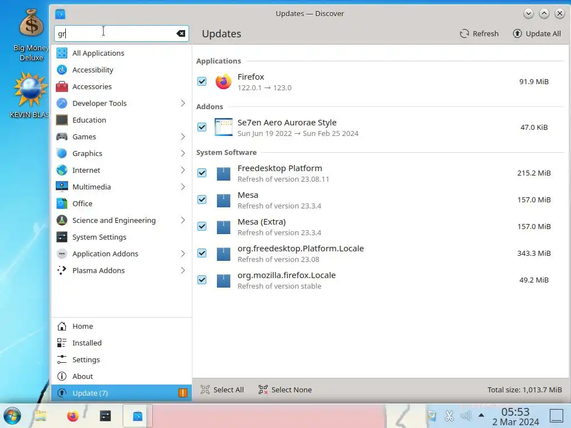Click the Discover app icon in title bar
This screenshot has width=571, height=428.
pos(60,14)
